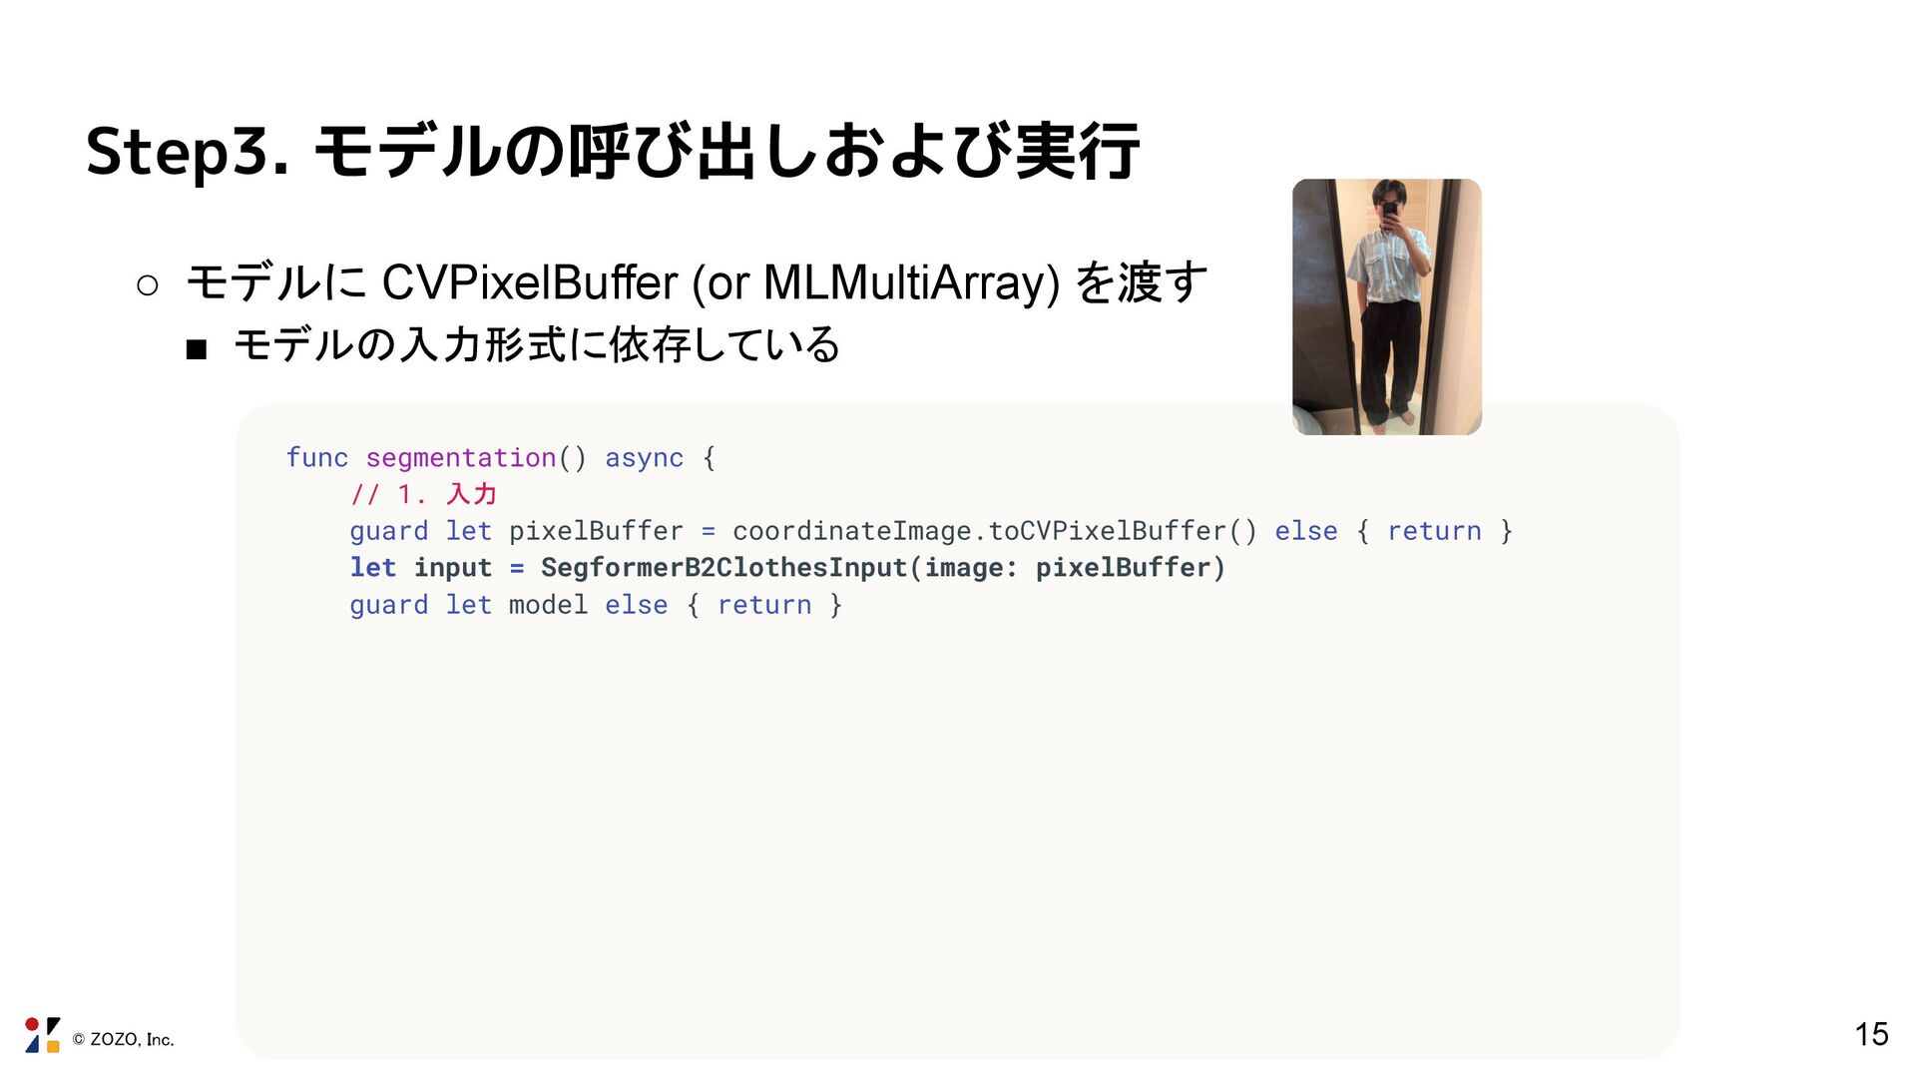Click the bold SegformerB2ClothesInput text
1916x1078 pixels.
[x=723, y=568]
